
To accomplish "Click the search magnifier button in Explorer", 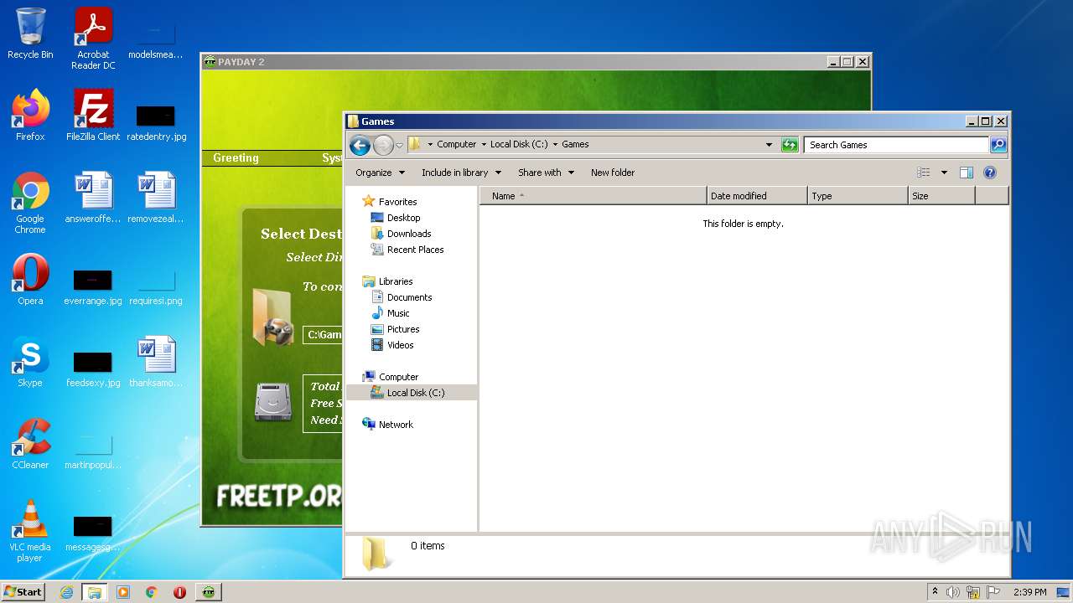I will (x=998, y=145).
